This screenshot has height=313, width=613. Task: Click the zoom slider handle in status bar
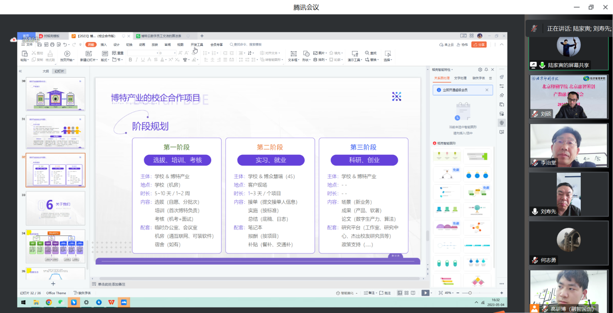pos(470,293)
